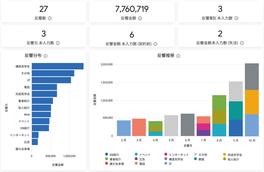Select the 7,760,719 反響金額 scorecard value
The height and width of the screenshot is (172, 264).
click(x=132, y=9)
